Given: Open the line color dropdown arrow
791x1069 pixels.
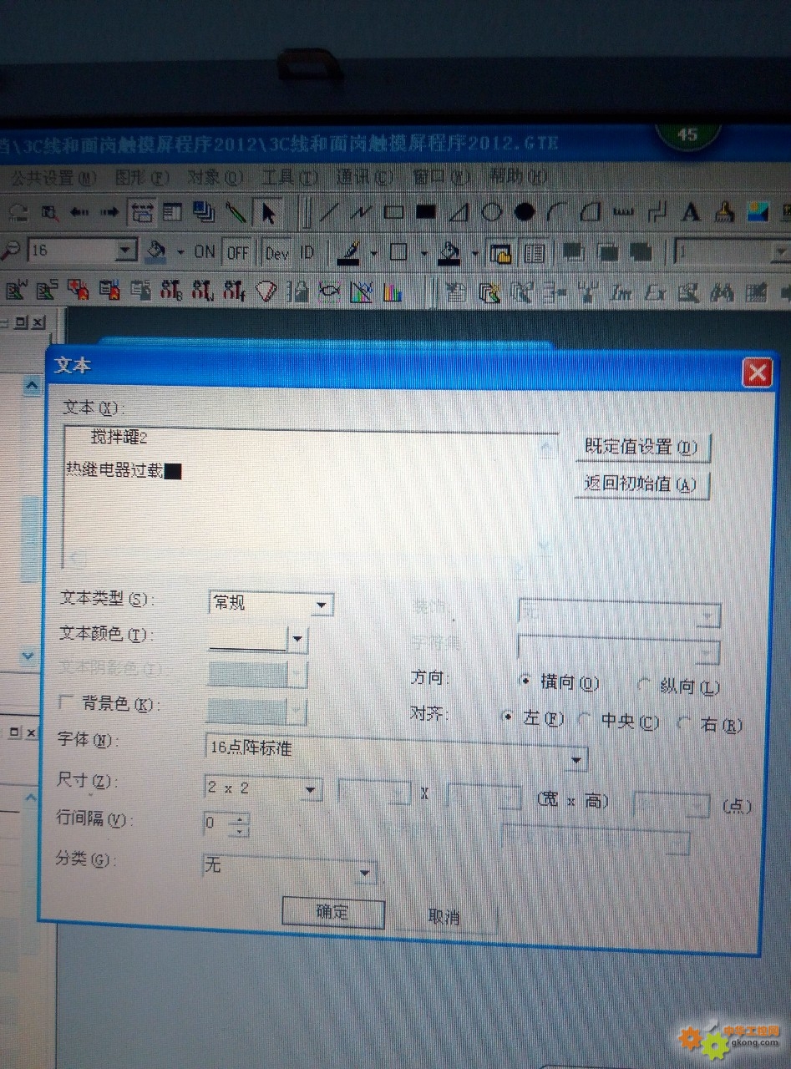Looking at the screenshot, I should (x=373, y=252).
